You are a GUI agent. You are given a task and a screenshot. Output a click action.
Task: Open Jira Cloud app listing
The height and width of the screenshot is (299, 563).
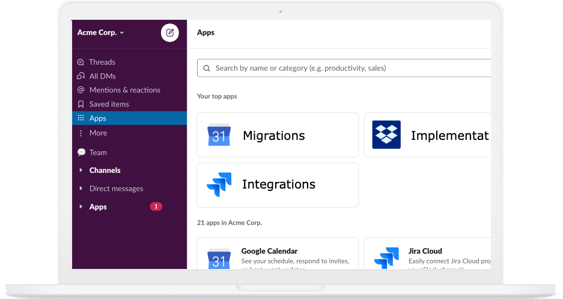pos(428,254)
